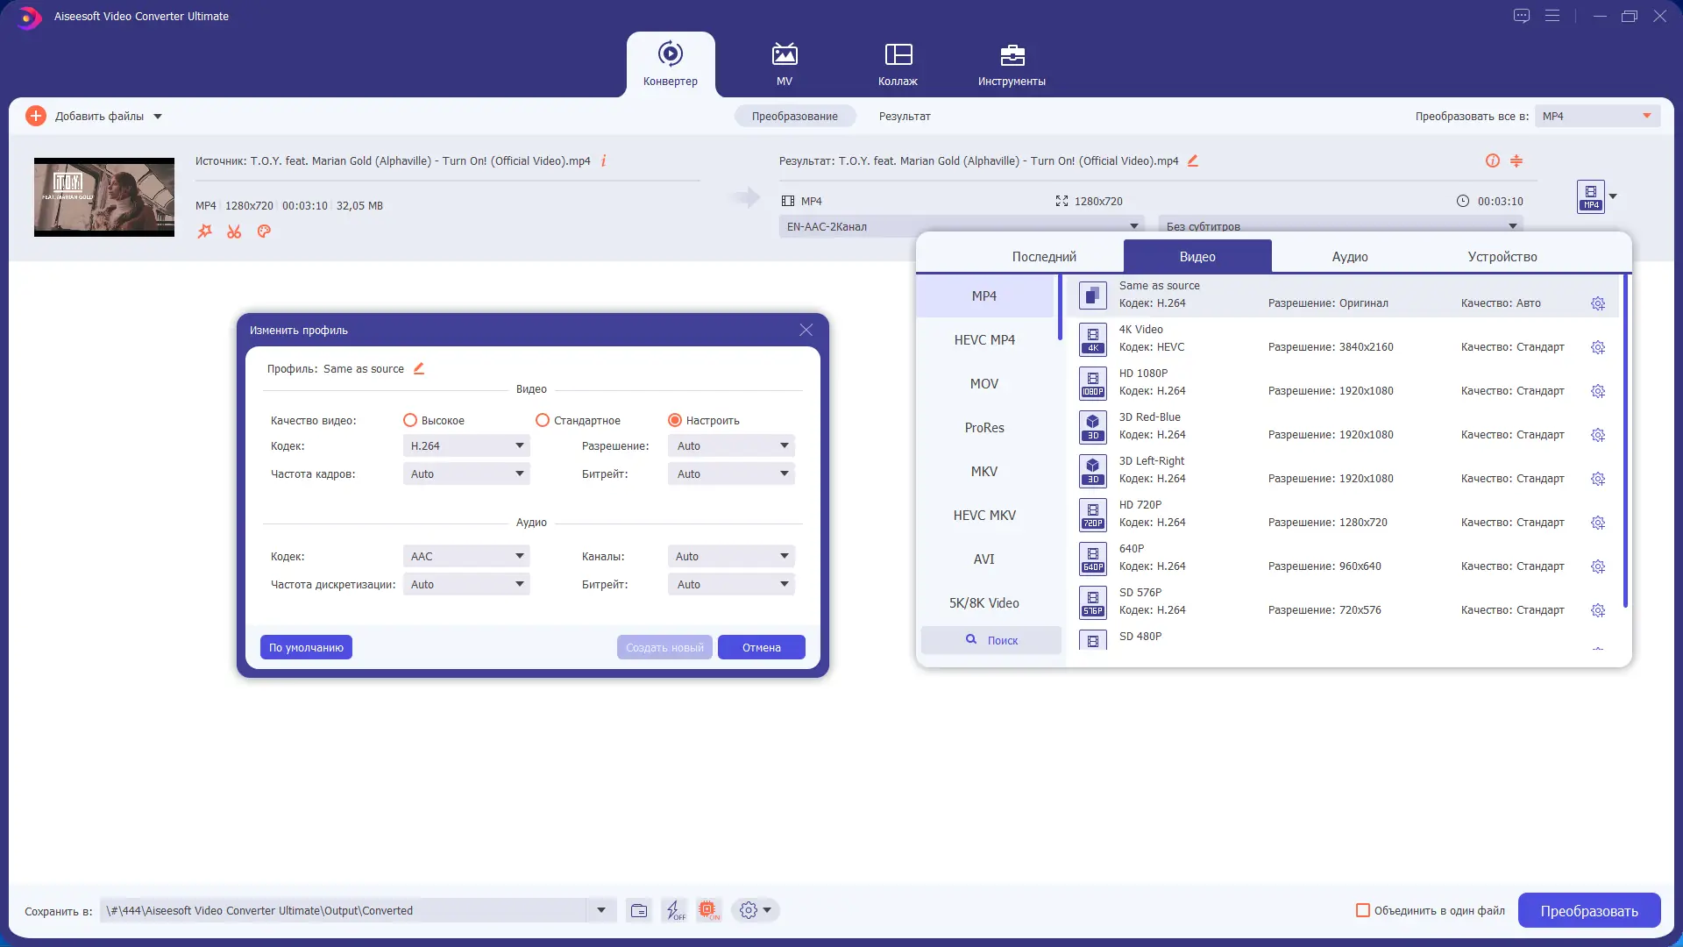Open the Разрешение Auto dropdown

point(731,446)
